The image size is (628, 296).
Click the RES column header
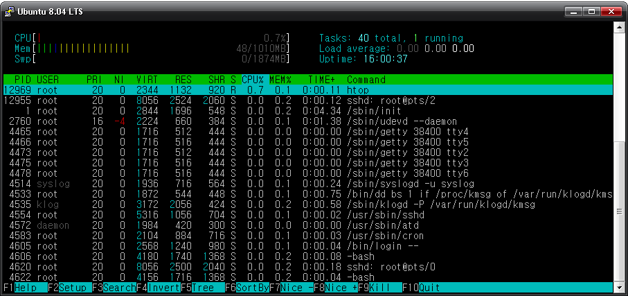pos(183,80)
